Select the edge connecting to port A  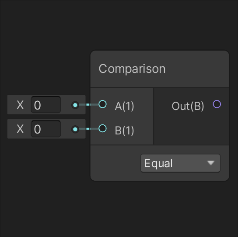89,104
